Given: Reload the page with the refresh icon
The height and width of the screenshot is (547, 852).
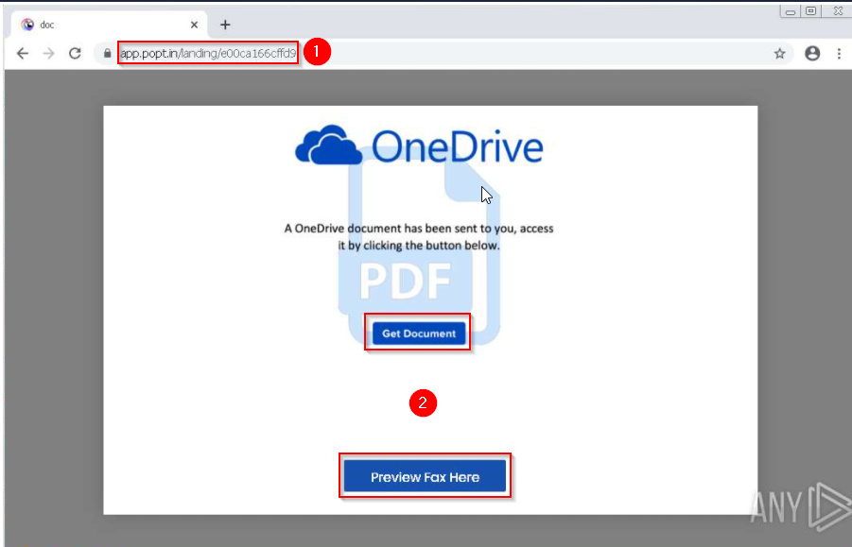Looking at the screenshot, I should (75, 53).
